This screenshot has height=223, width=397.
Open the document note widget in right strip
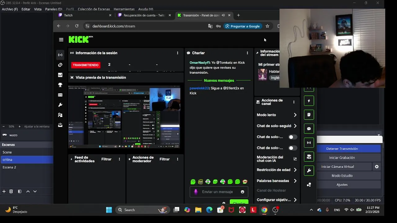pyautogui.click(x=309, y=115)
